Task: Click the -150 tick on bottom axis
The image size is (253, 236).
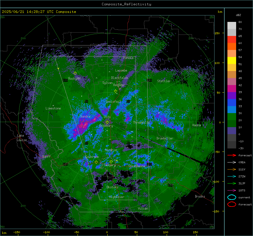Action: click(17, 232)
